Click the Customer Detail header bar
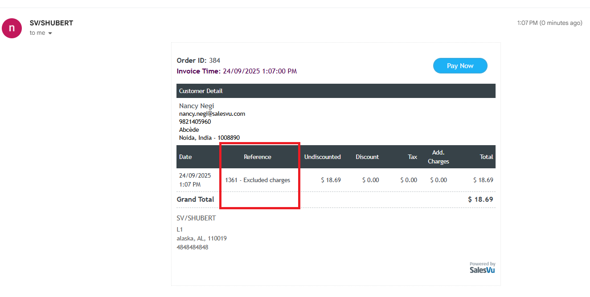Image resolution: width=590 pixels, height=297 pixels. coord(336,91)
